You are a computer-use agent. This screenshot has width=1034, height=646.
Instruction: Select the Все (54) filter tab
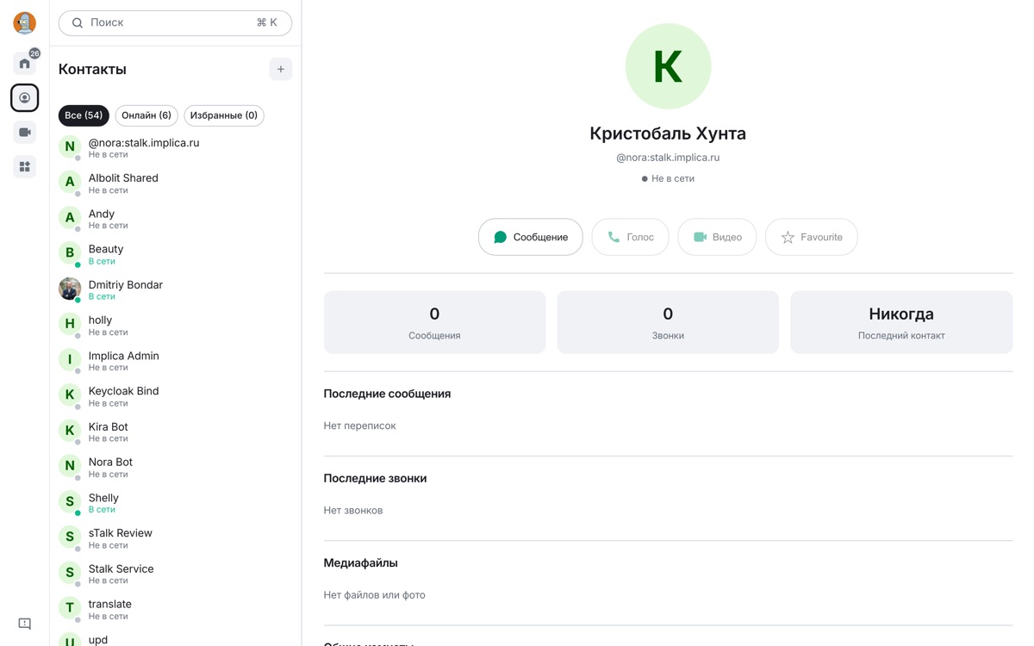point(84,115)
